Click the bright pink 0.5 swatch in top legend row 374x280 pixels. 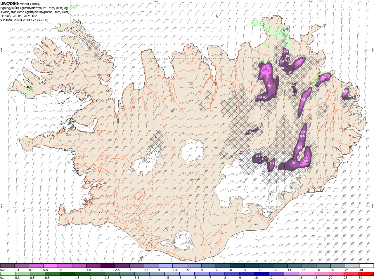pos(50,266)
